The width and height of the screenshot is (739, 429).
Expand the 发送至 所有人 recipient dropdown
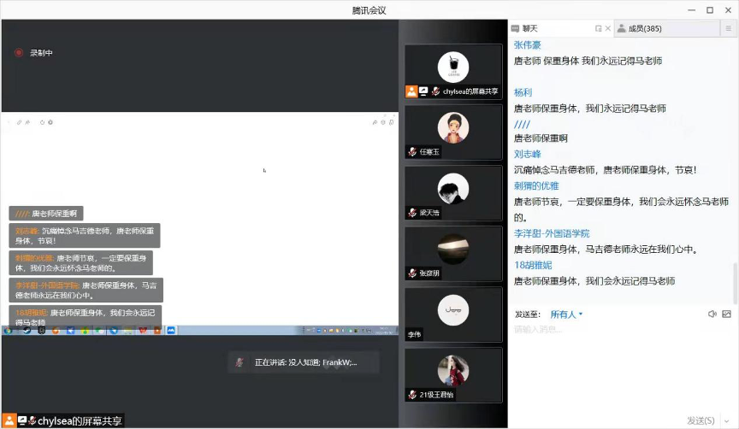point(566,314)
